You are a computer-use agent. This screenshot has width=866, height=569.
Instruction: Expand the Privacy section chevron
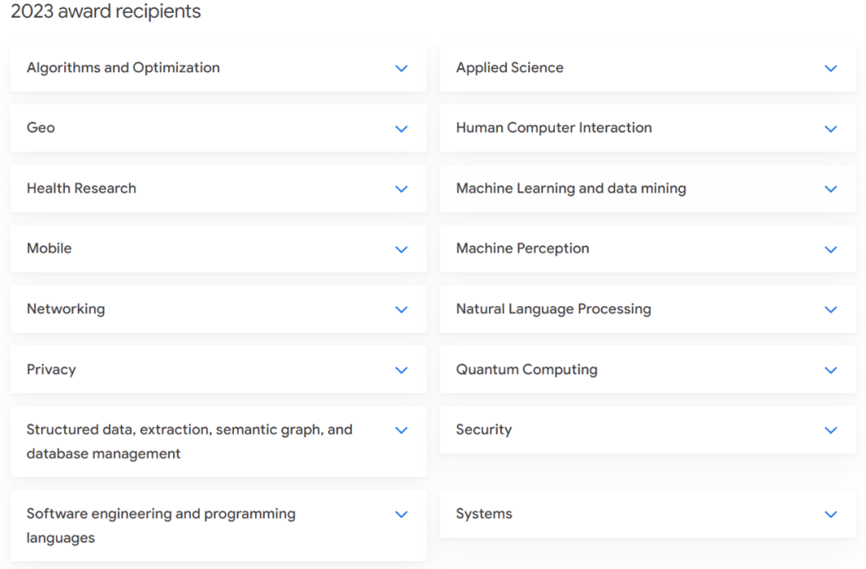(x=402, y=370)
